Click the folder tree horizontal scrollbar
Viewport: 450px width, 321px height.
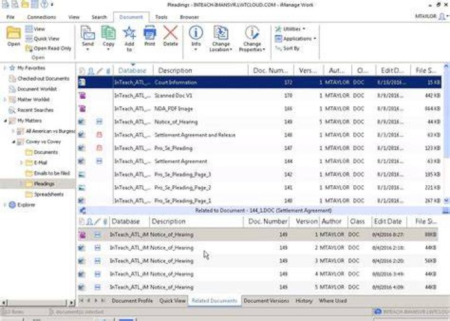[x=37, y=302]
